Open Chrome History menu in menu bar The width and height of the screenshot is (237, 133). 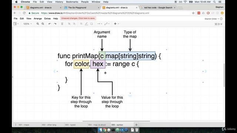59,2
